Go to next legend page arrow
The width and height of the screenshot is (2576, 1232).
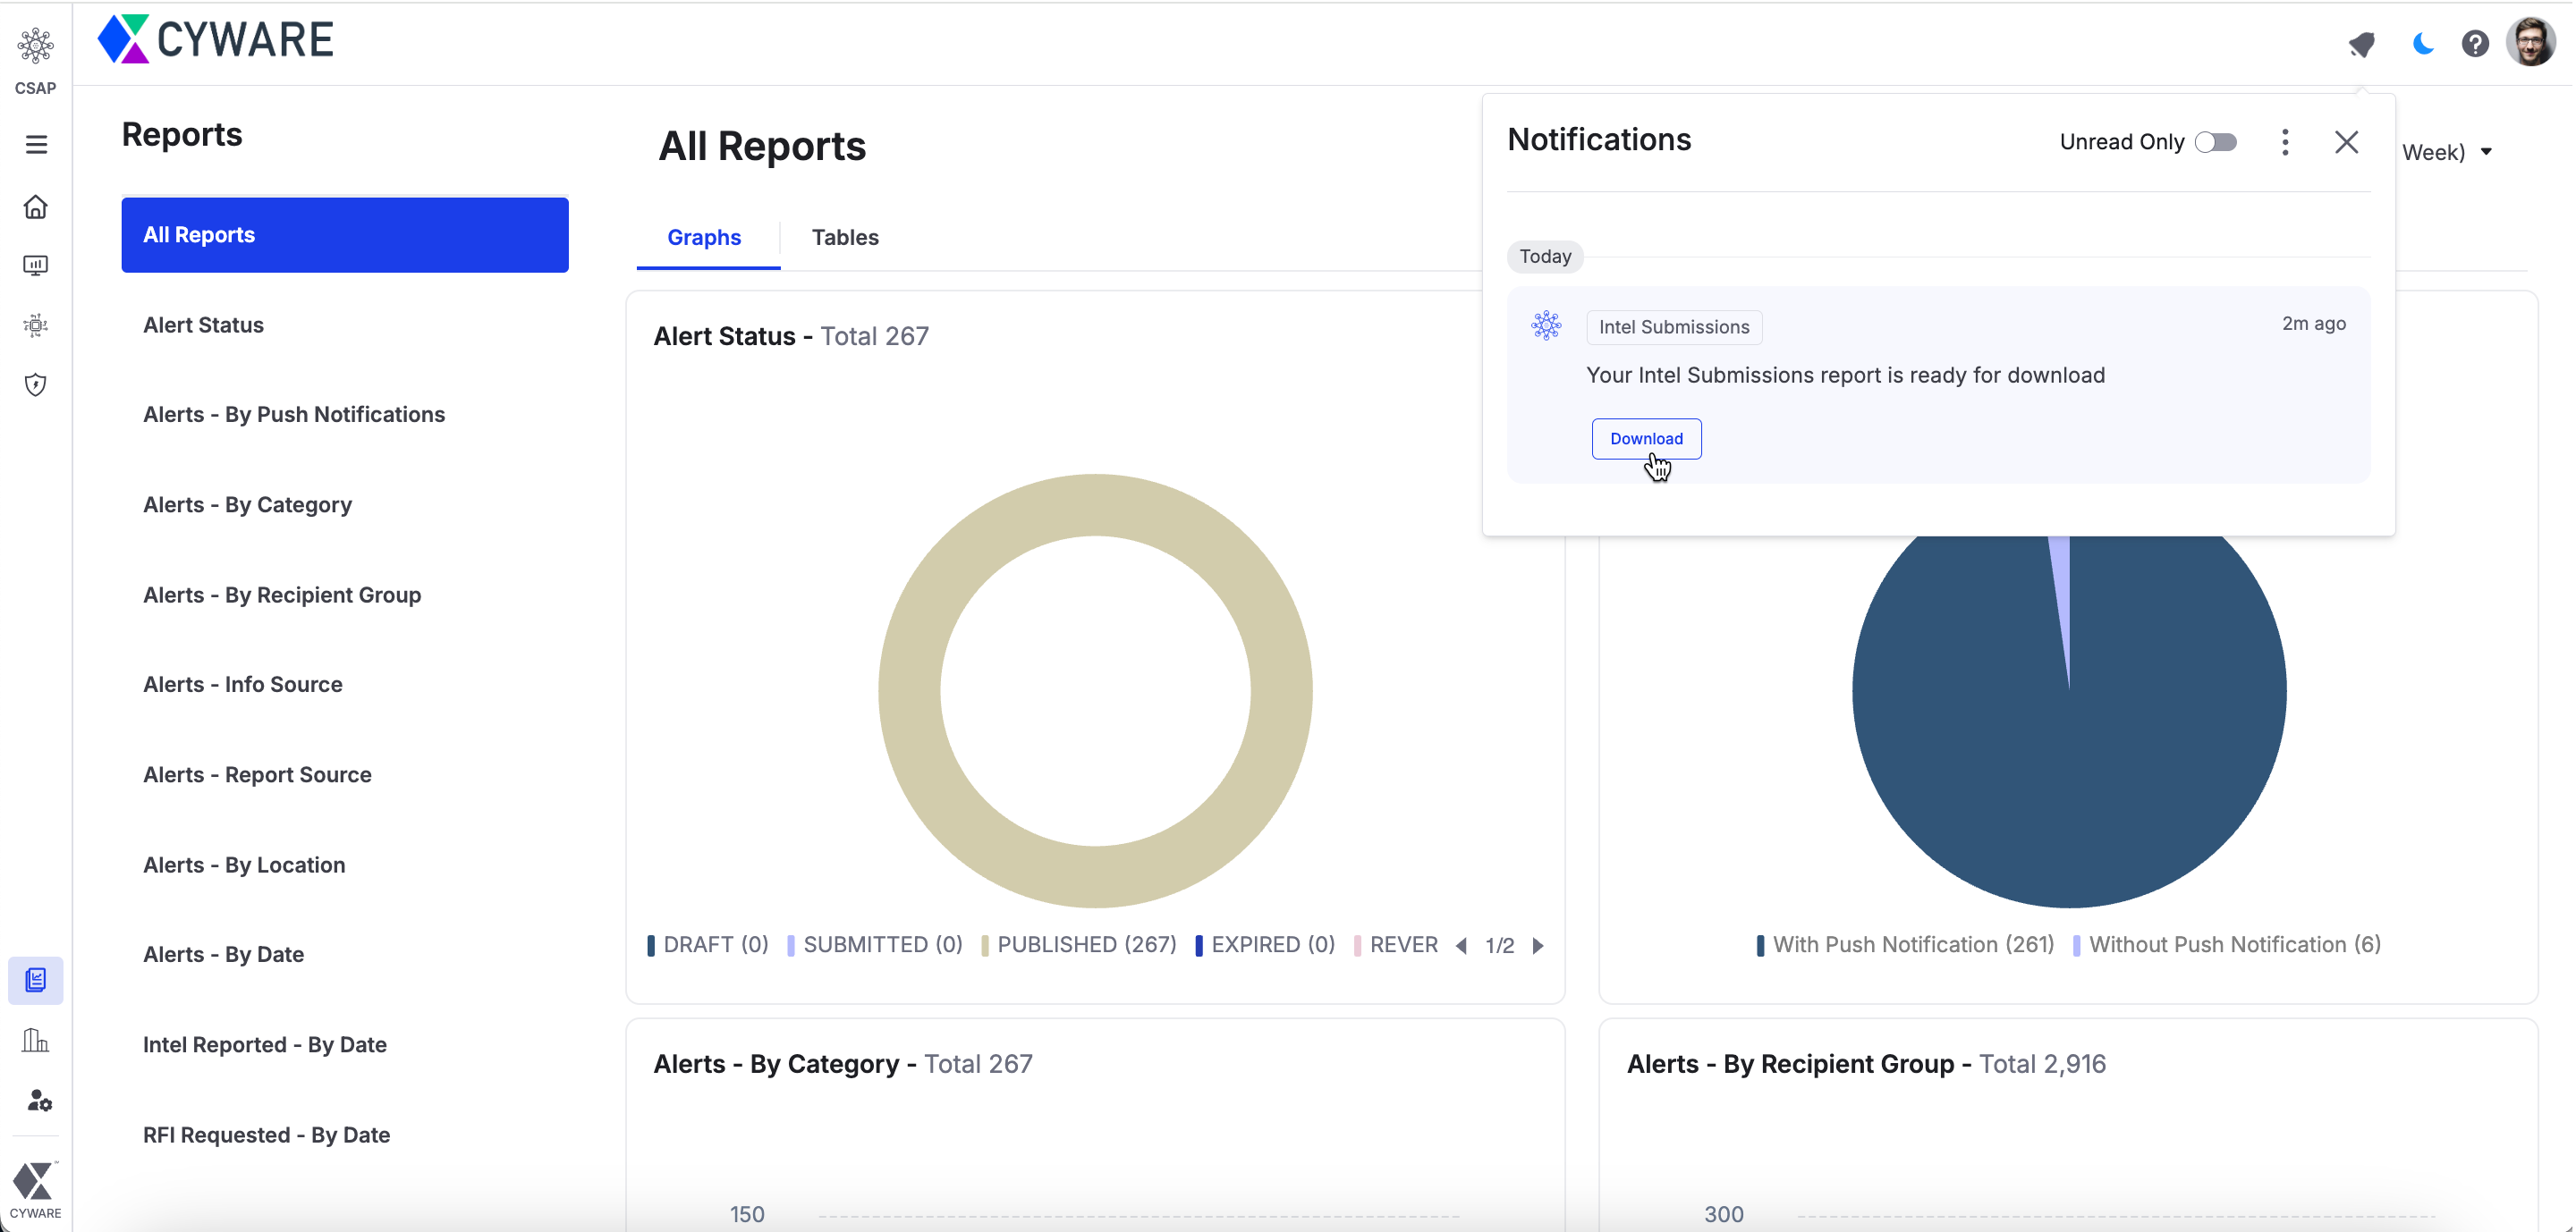(x=1538, y=945)
